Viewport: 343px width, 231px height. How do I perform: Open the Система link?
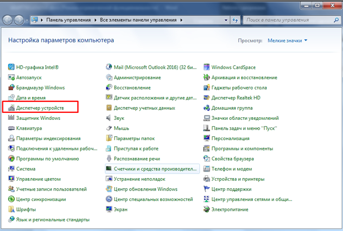coord(26,169)
